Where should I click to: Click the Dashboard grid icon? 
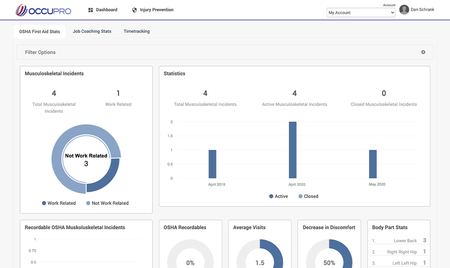coord(90,10)
